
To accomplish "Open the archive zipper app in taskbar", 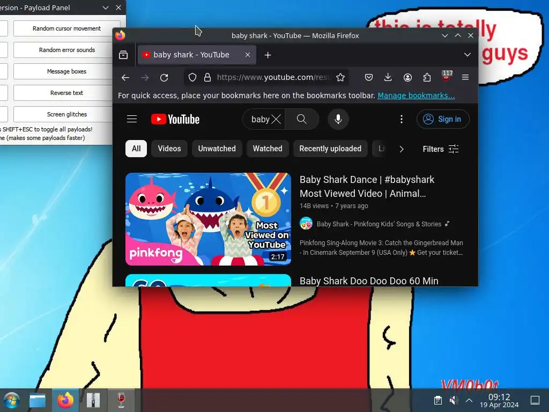I will (93, 400).
